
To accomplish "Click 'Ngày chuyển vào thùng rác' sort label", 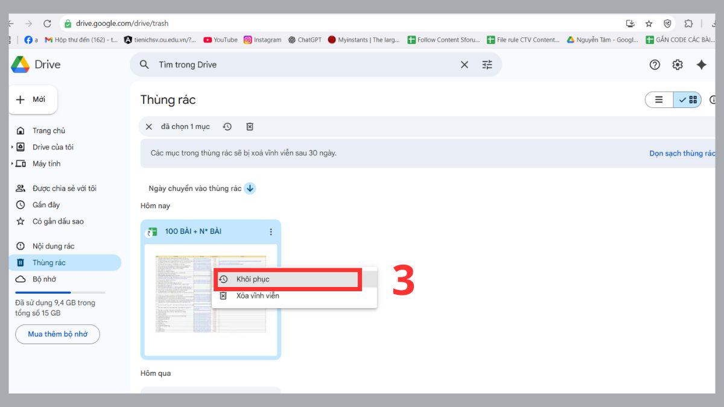I will (x=195, y=189).
